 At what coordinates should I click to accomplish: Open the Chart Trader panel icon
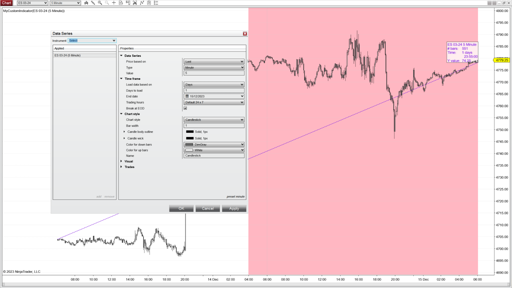click(128, 3)
